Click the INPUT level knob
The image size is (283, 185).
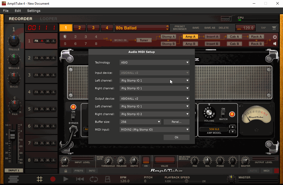point(65,160)
